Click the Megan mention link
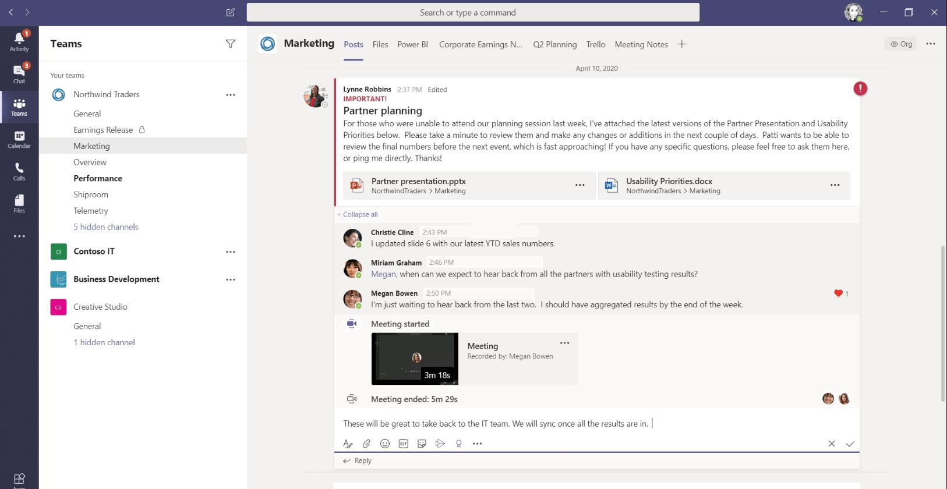Screen dimensions: 947x489 383,274
